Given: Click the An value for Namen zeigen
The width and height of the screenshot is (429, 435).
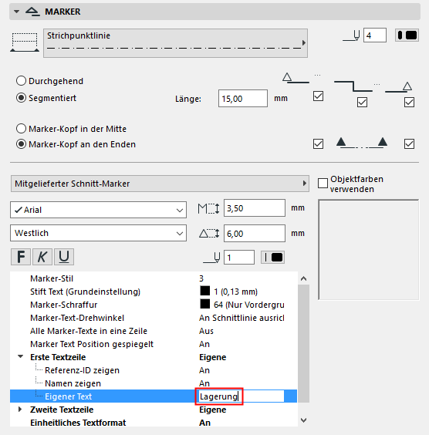Looking at the screenshot, I should [x=204, y=383].
